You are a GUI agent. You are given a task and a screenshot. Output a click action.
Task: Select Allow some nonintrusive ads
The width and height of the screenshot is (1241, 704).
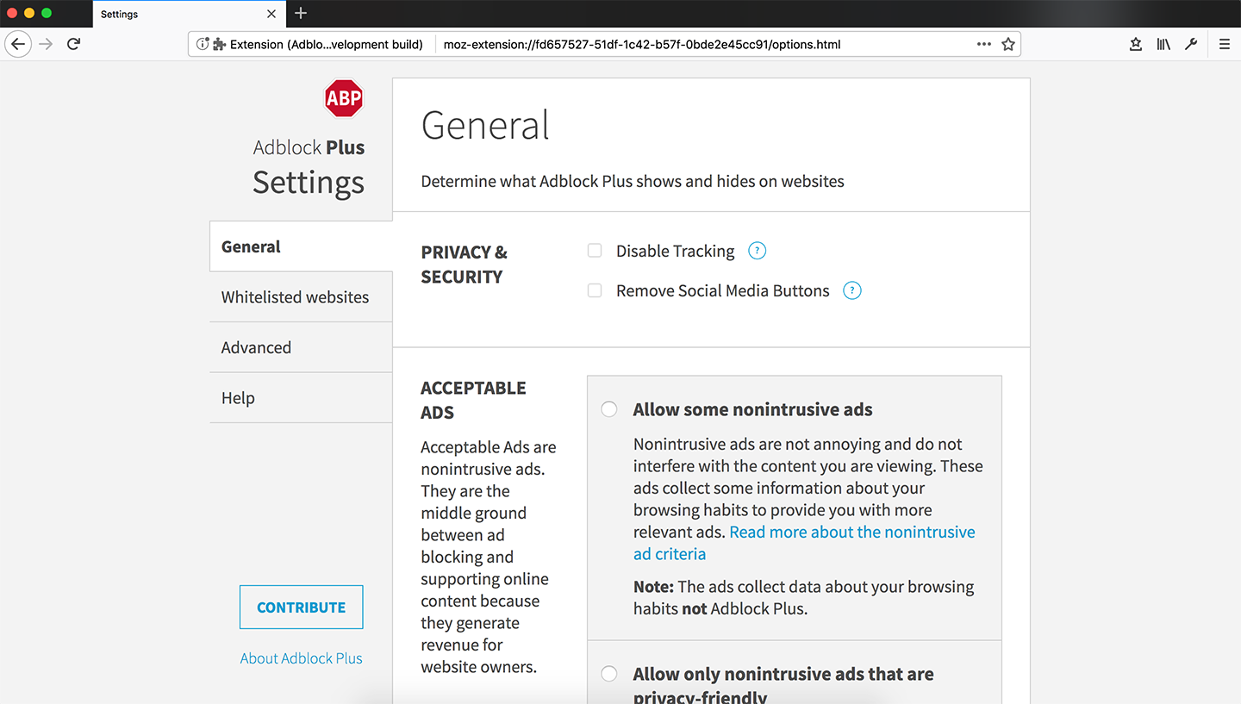pyautogui.click(x=609, y=409)
